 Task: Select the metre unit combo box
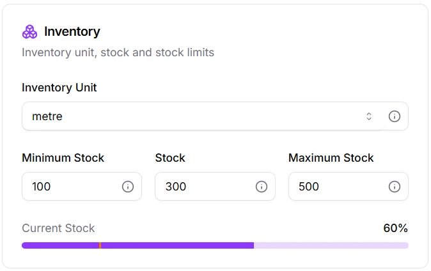pos(192,116)
